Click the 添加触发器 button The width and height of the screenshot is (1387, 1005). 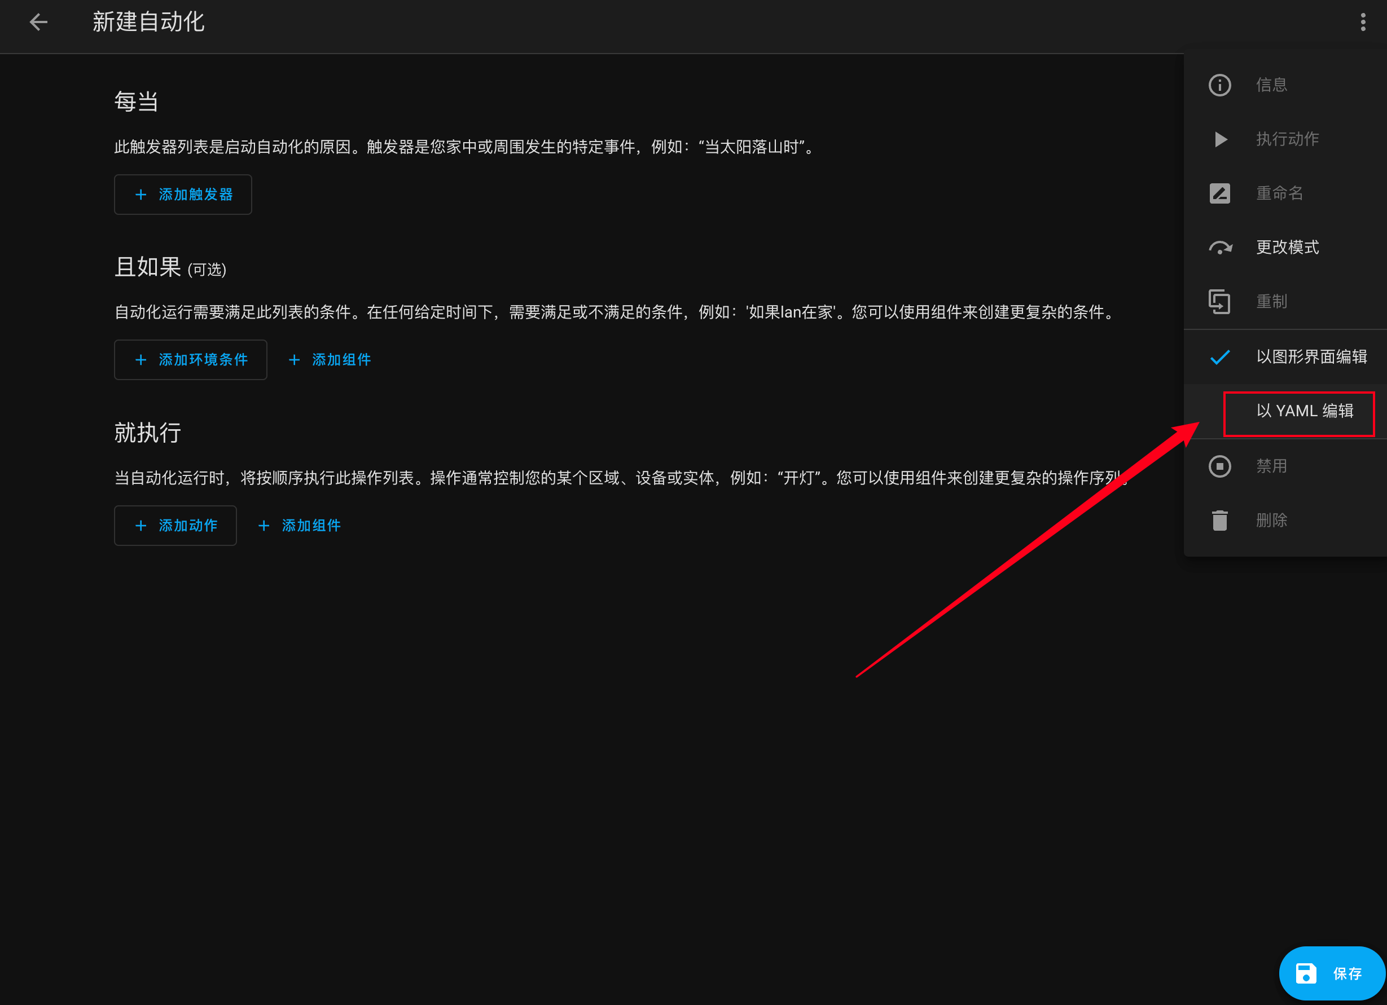183,195
